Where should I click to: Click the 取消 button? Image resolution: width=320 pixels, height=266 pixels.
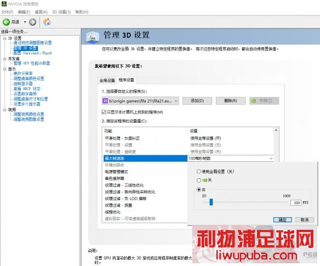click(x=305, y=220)
